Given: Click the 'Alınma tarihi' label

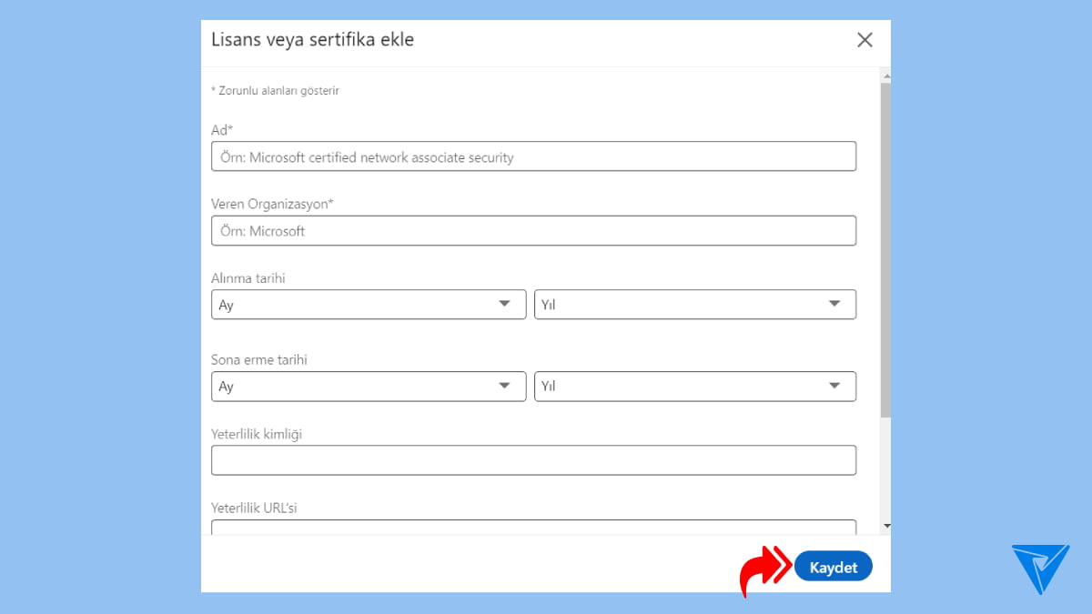Looking at the screenshot, I should pyautogui.click(x=248, y=277).
